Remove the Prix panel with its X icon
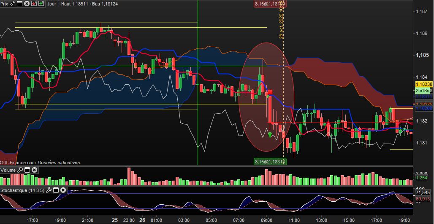This screenshot has height=224, width=434. click(27, 4)
